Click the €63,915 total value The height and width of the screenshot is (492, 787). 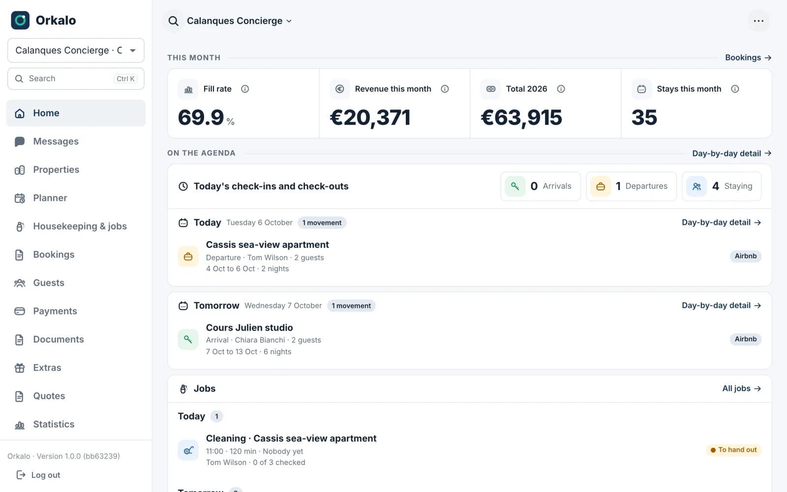click(x=521, y=118)
